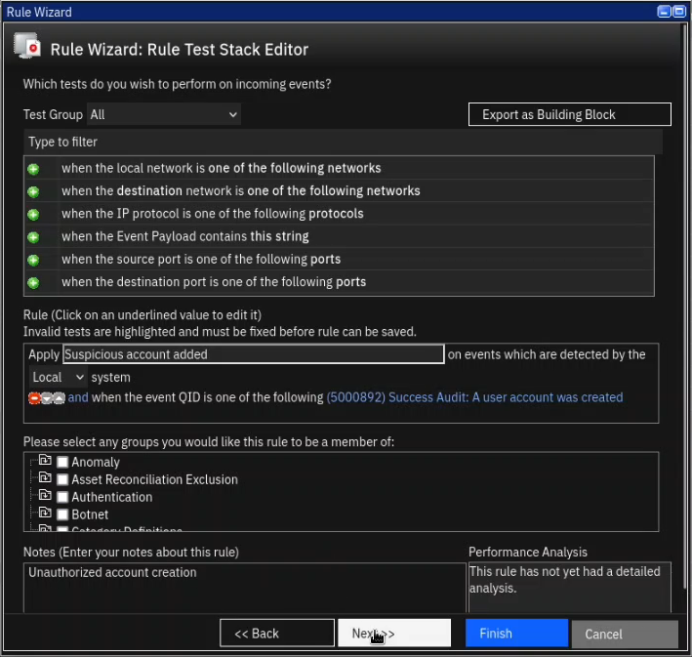Viewport: 692px width, 657px height.
Task: Select the Botnet group checkbox
Action: [62, 515]
